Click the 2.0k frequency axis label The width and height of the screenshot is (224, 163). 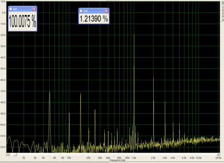[x=153, y=158]
